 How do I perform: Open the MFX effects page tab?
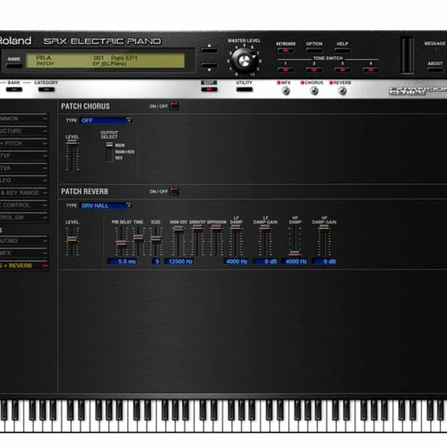[24, 253]
